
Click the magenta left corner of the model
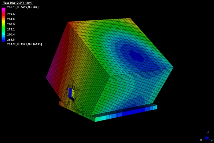tap(48, 77)
